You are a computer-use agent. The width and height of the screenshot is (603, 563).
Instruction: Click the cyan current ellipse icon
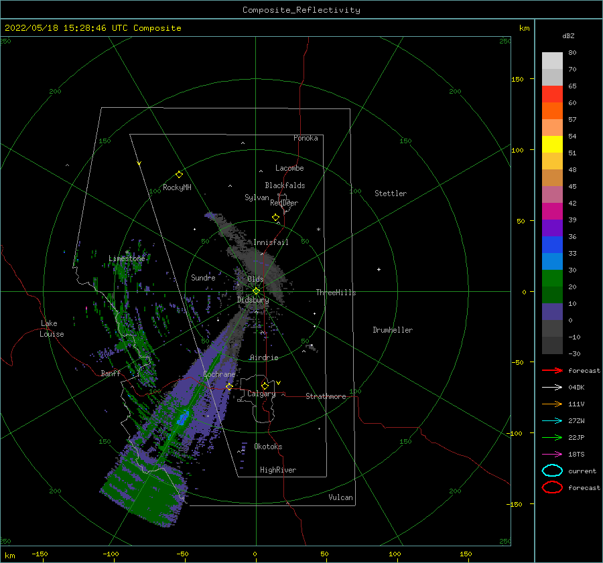[552, 471]
